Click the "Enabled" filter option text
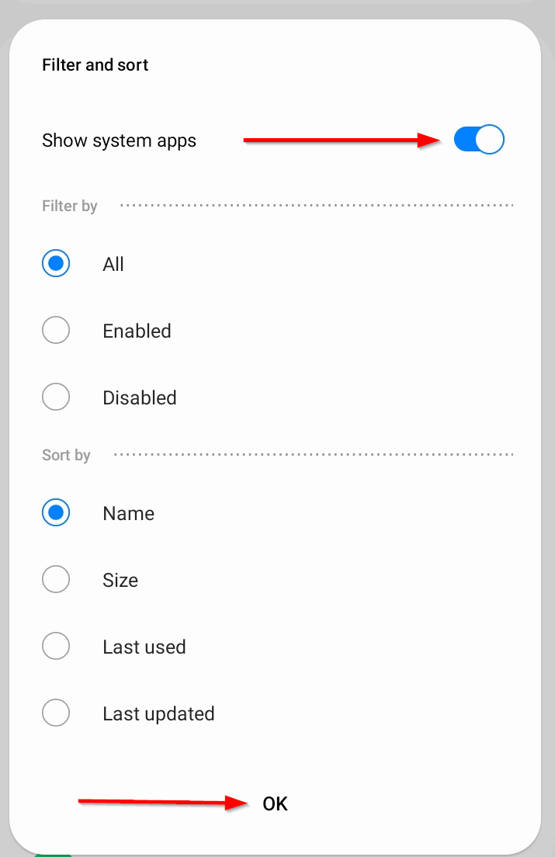555x857 pixels. 137,331
